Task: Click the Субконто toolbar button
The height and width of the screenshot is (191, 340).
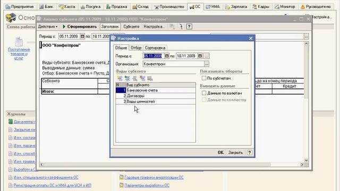Action: point(131,27)
